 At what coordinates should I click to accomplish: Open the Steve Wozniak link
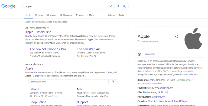166,101
